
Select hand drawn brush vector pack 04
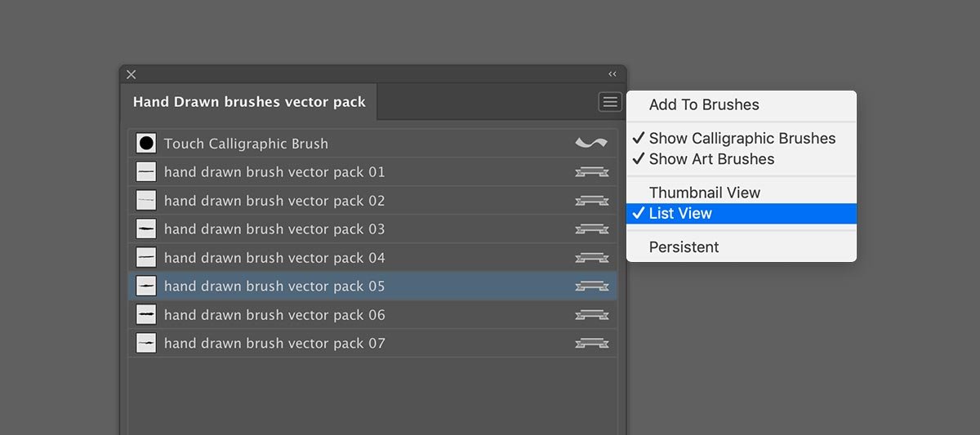coord(372,258)
